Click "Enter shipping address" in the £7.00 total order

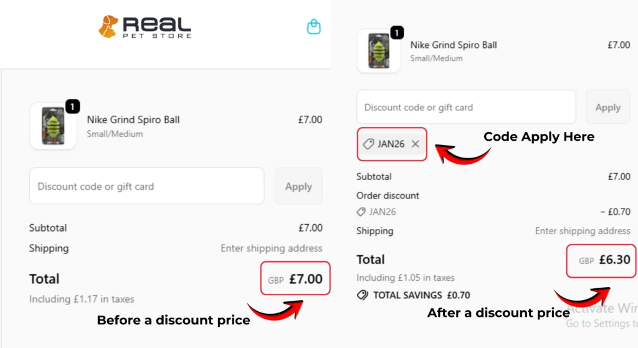271,248
